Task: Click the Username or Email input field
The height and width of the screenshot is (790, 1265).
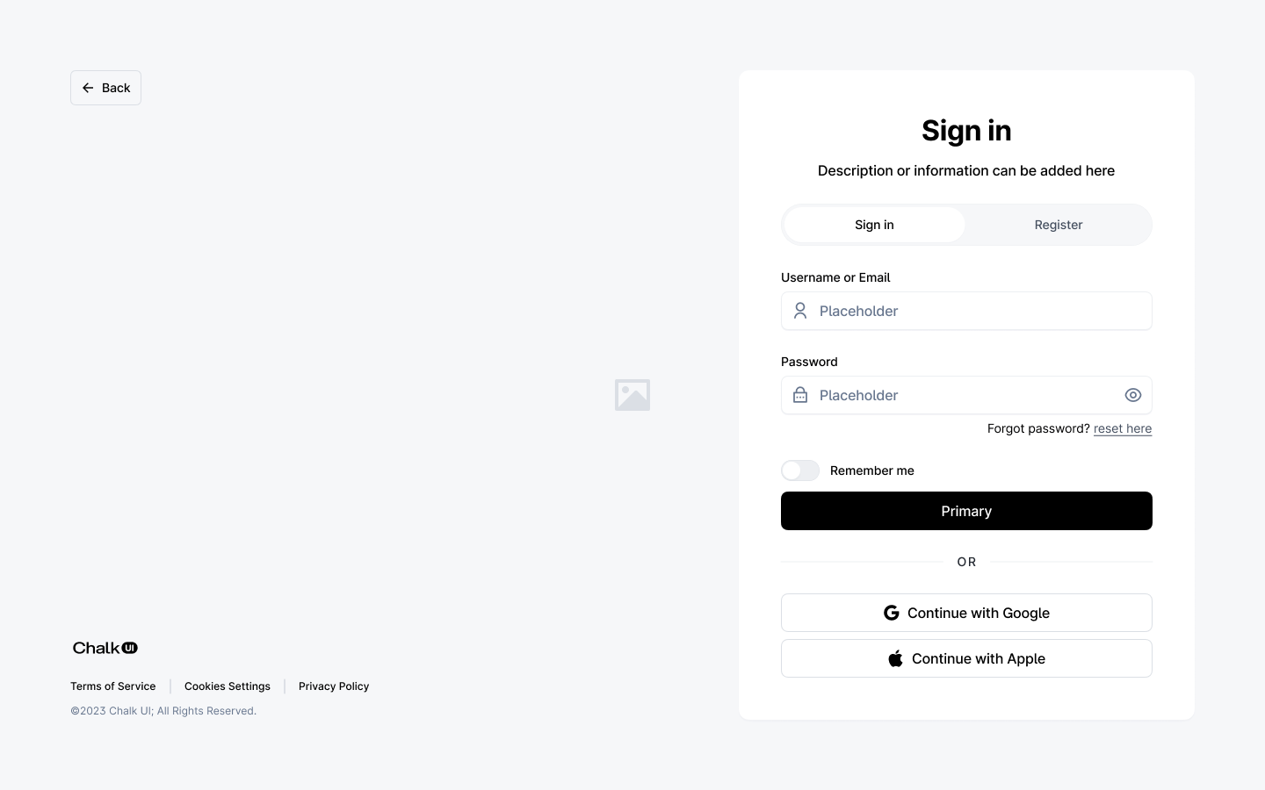Action: pyautogui.click(x=966, y=311)
